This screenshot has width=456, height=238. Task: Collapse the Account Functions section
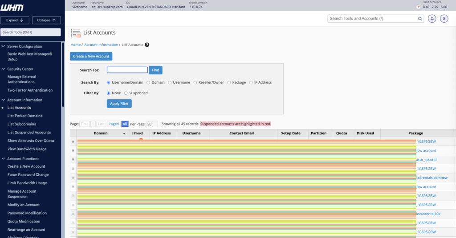4,159
